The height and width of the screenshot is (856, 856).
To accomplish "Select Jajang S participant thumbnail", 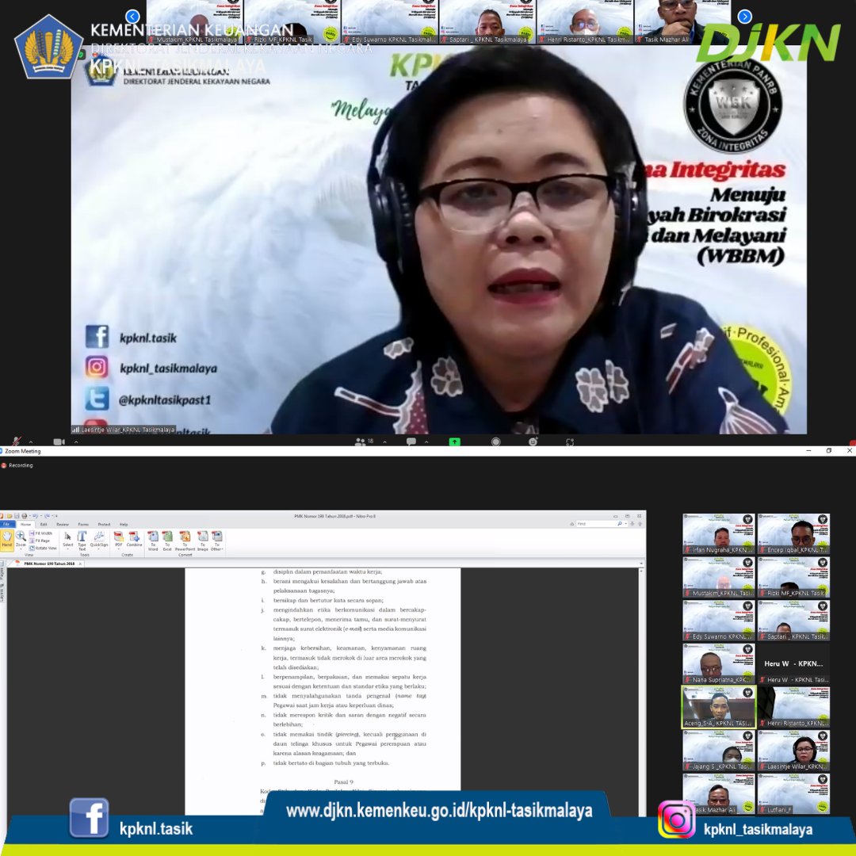I will pyautogui.click(x=718, y=750).
